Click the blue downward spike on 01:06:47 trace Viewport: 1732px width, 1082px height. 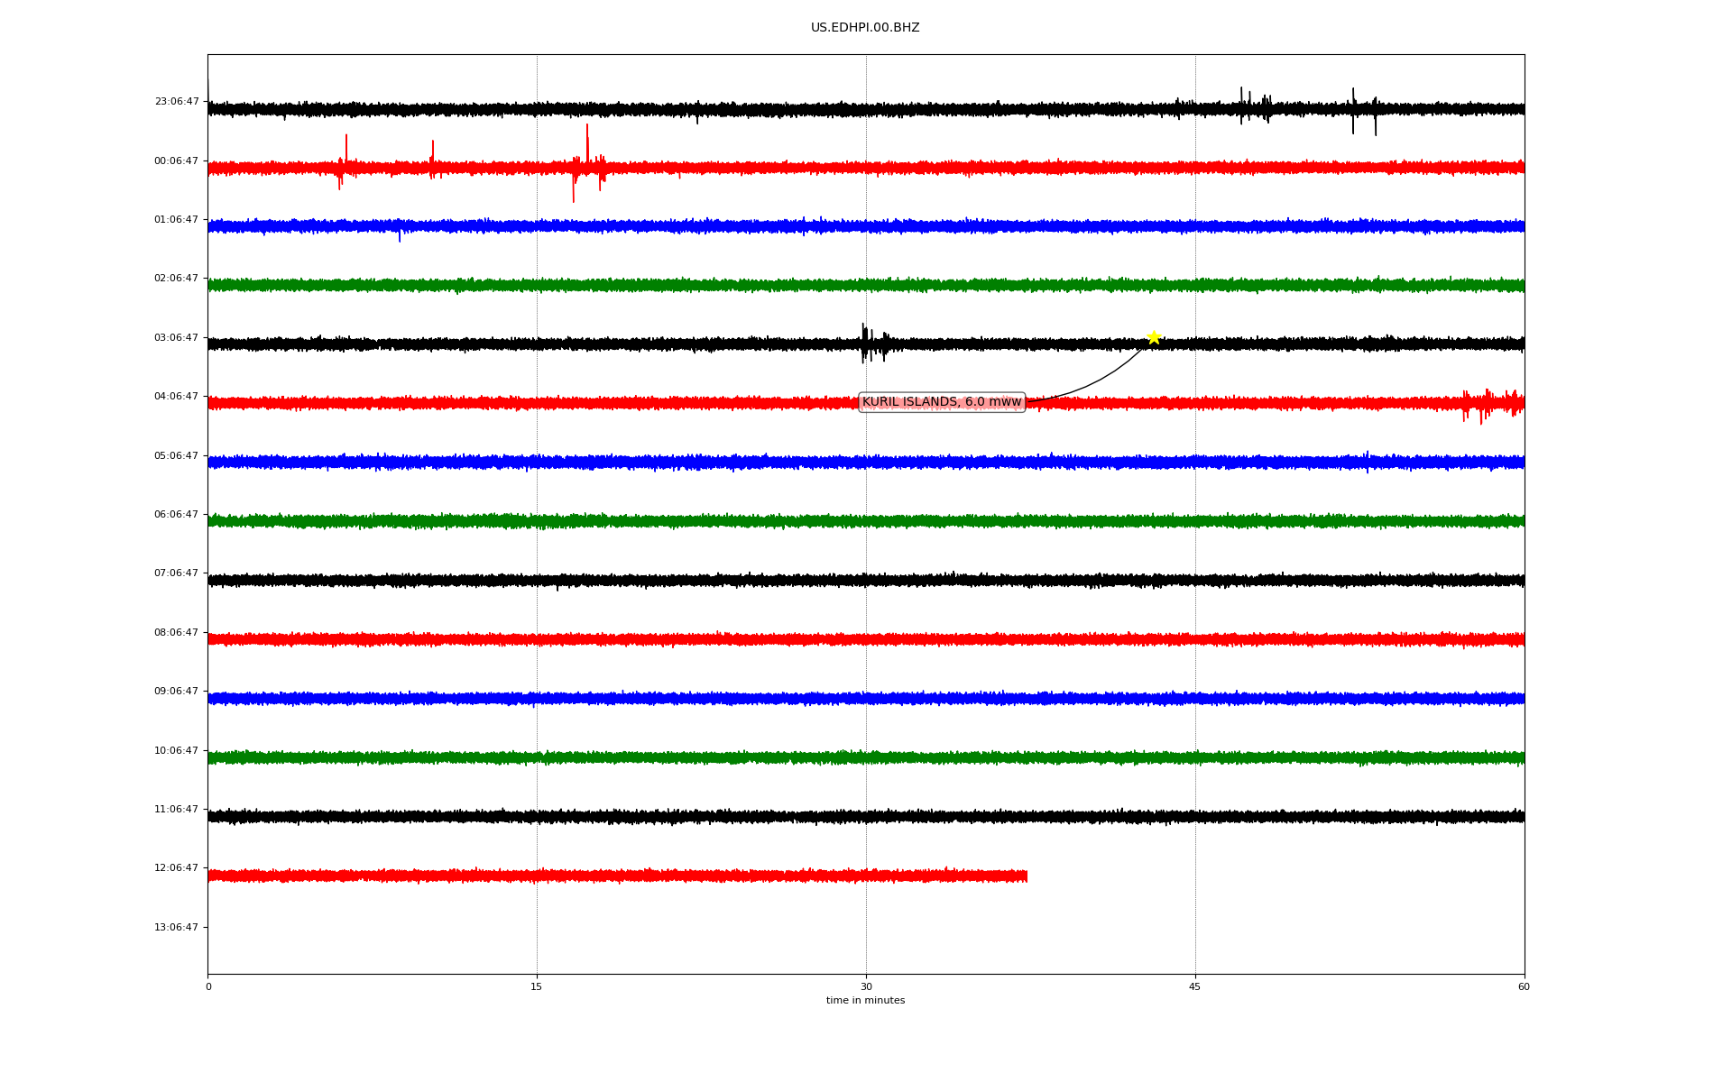400,234
